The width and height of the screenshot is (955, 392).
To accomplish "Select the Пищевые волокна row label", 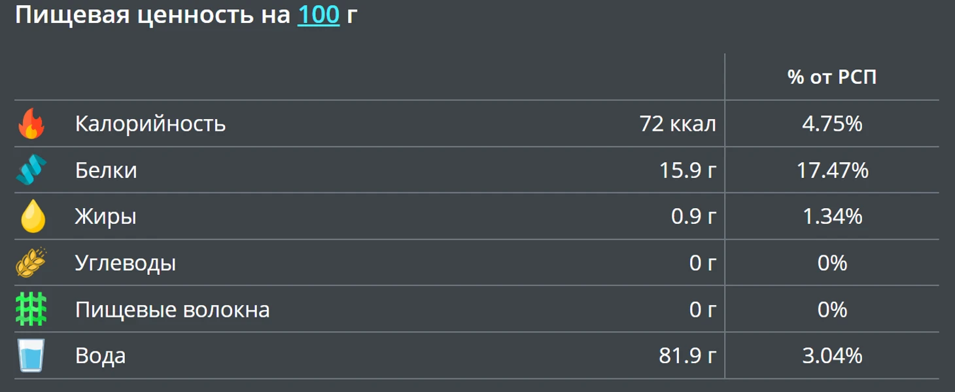I will (173, 310).
